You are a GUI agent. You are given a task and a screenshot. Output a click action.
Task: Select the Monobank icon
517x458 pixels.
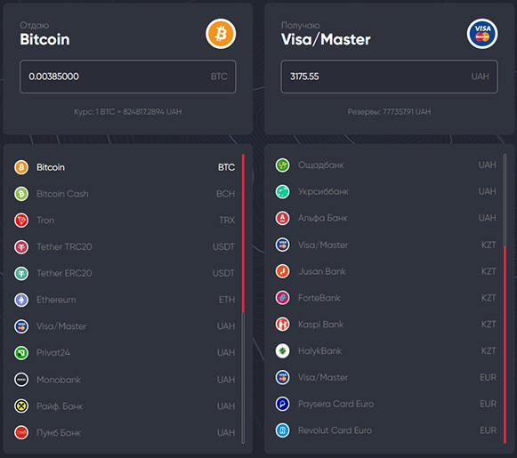coord(21,380)
